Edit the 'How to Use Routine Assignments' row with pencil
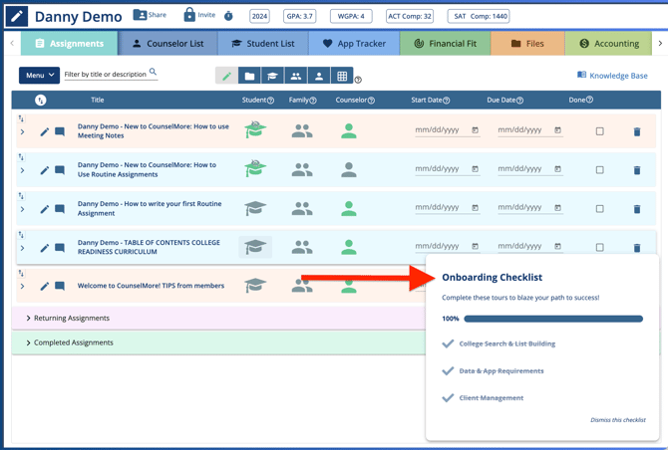This screenshot has width=668, height=450. pos(45,170)
